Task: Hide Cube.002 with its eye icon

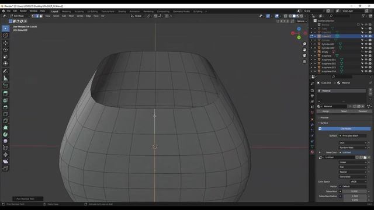Action: pyautogui.click(x=366, y=36)
